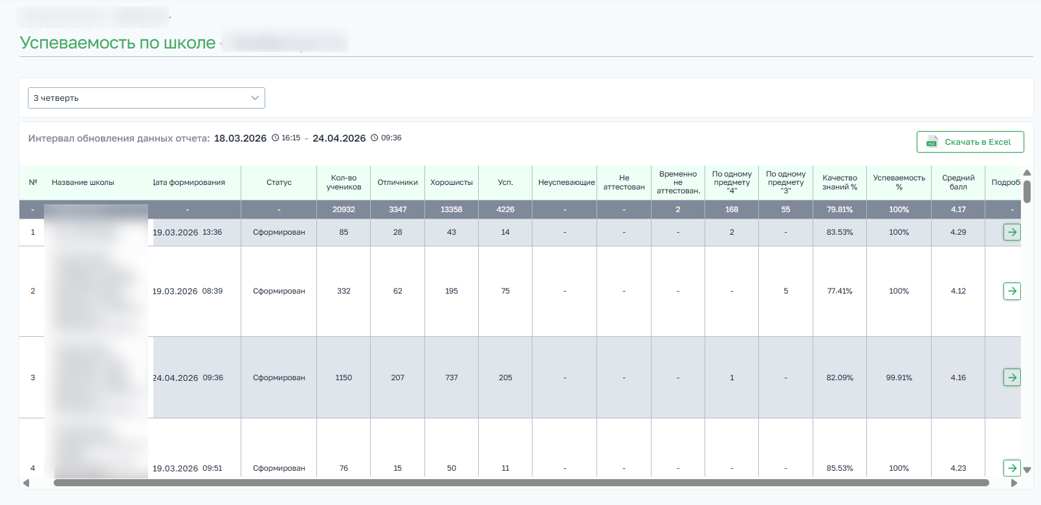1041x505 pixels.
Task: Click value 195 in row 2
Action: (452, 291)
